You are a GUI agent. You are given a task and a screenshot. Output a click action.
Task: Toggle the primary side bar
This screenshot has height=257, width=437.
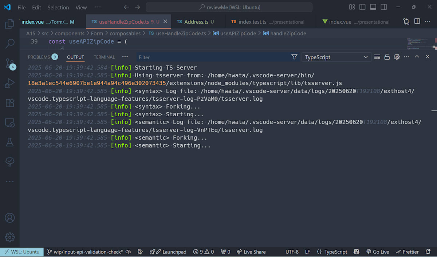[x=362, y=7]
